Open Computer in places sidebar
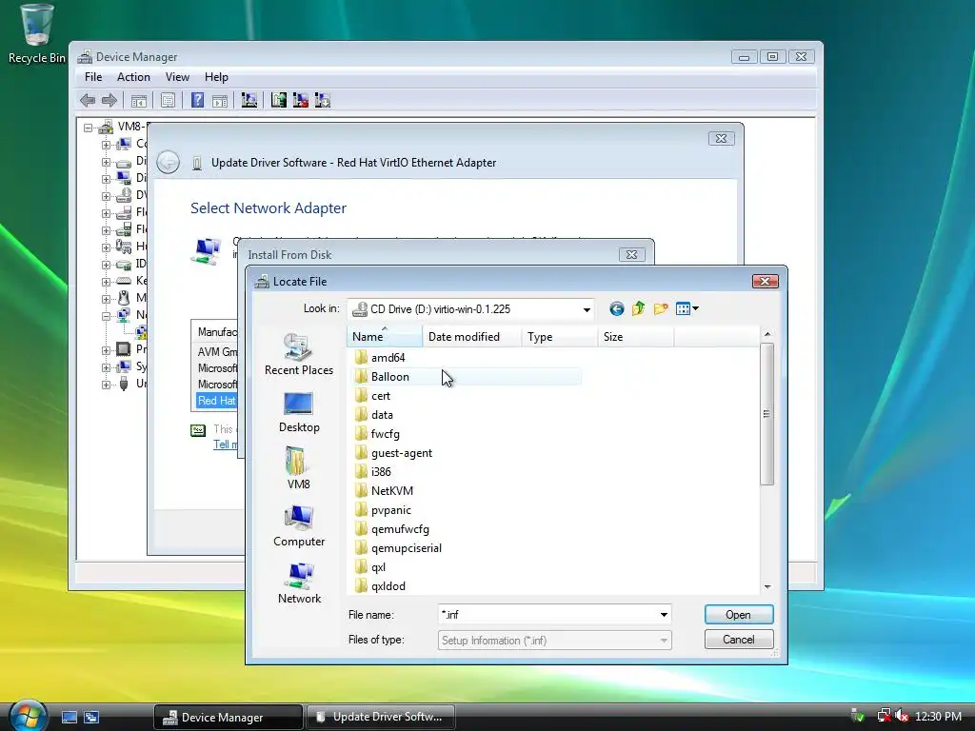The height and width of the screenshot is (731, 975). tap(298, 525)
